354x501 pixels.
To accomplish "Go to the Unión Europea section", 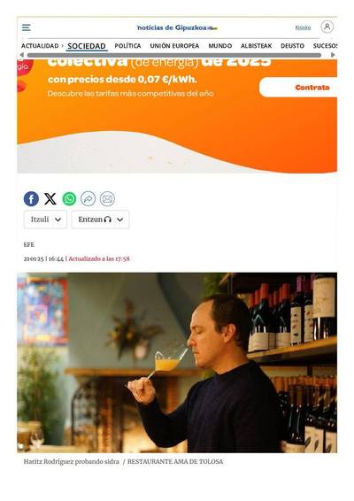I will tap(174, 46).
